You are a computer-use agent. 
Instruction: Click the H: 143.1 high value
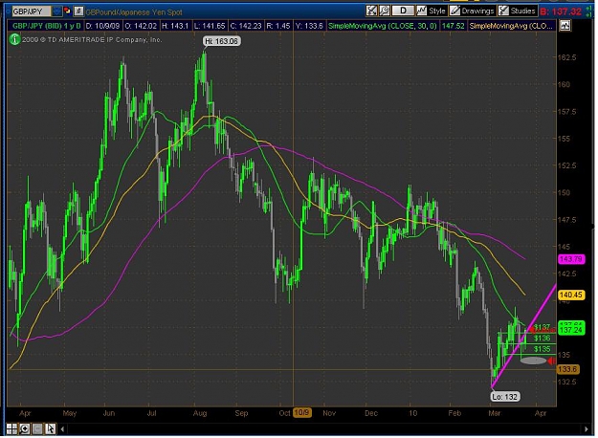175,26
